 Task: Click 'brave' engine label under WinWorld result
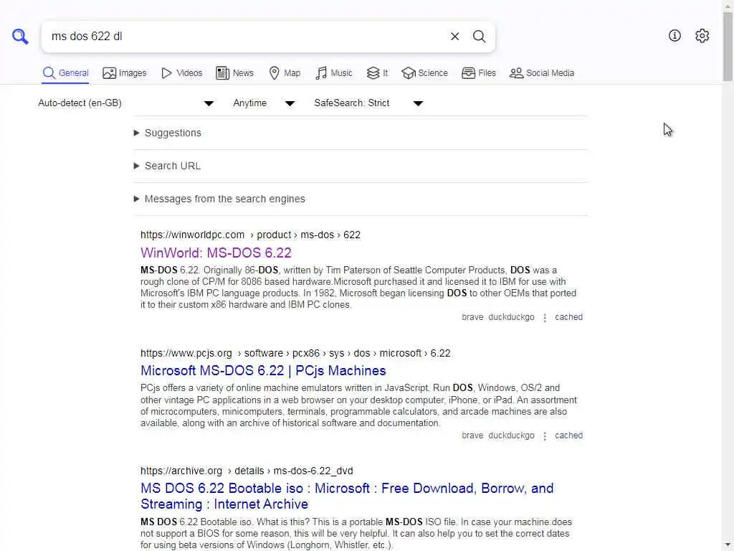click(x=472, y=317)
